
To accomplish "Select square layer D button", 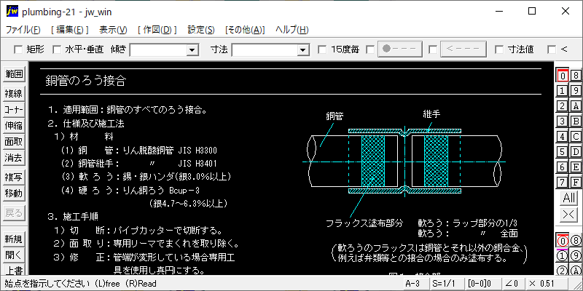I will click(576, 152).
